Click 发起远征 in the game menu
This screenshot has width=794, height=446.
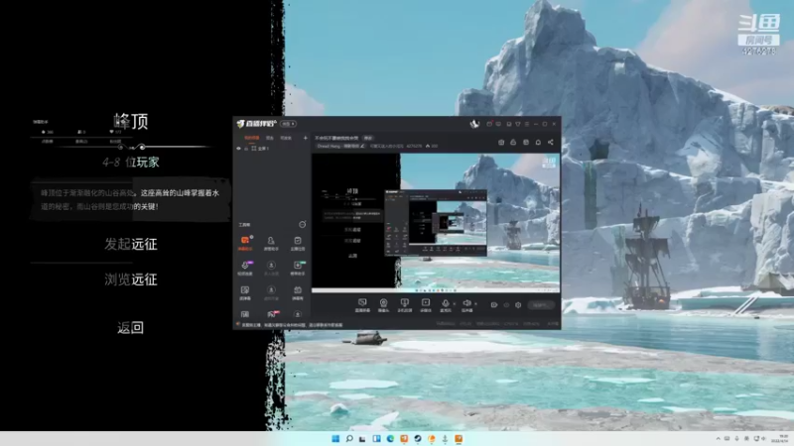(131, 244)
